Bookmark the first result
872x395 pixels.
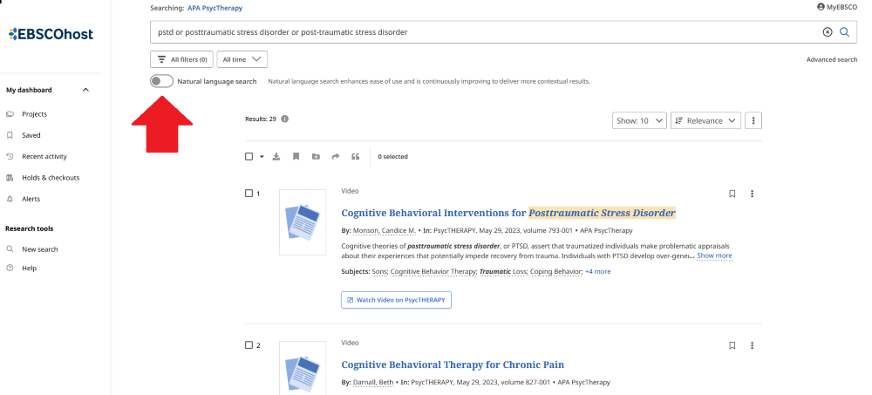732,194
